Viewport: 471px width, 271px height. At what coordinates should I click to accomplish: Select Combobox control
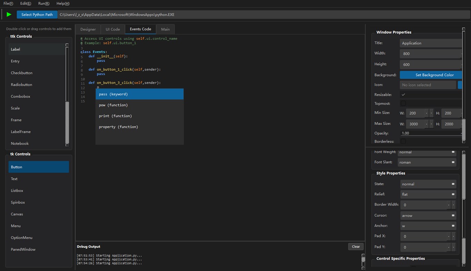pos(37,96)
